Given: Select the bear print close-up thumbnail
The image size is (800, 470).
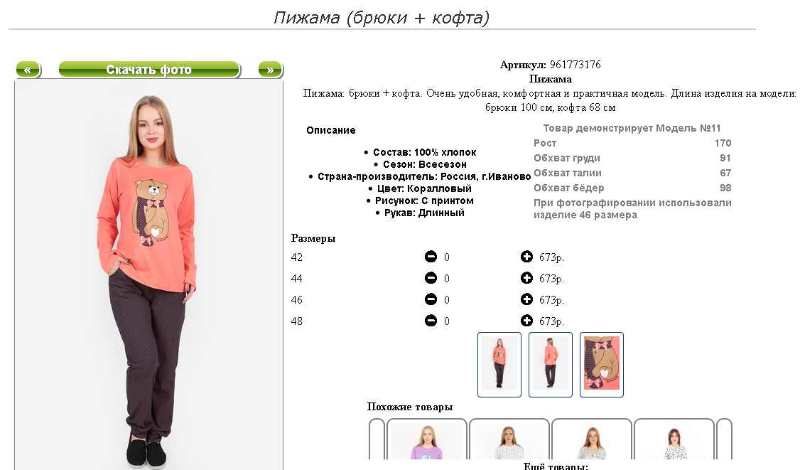Looking at the screenshot, I should tap(602, 365).
